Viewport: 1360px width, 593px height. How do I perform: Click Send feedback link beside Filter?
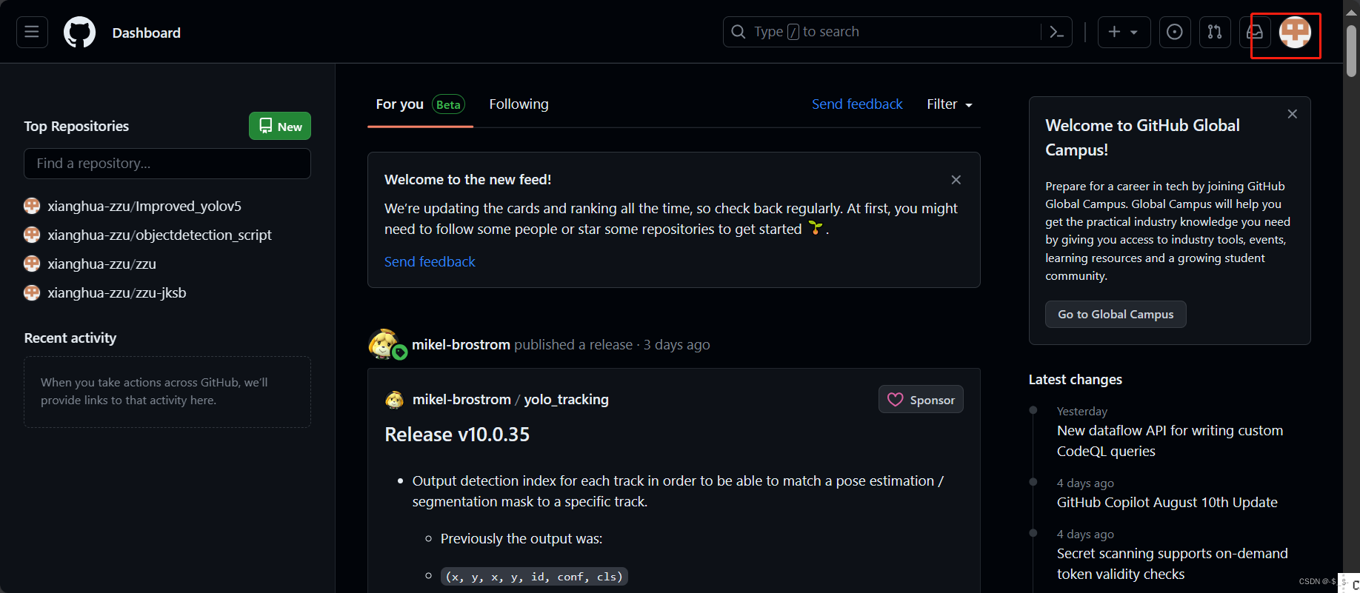coord(857,104)
